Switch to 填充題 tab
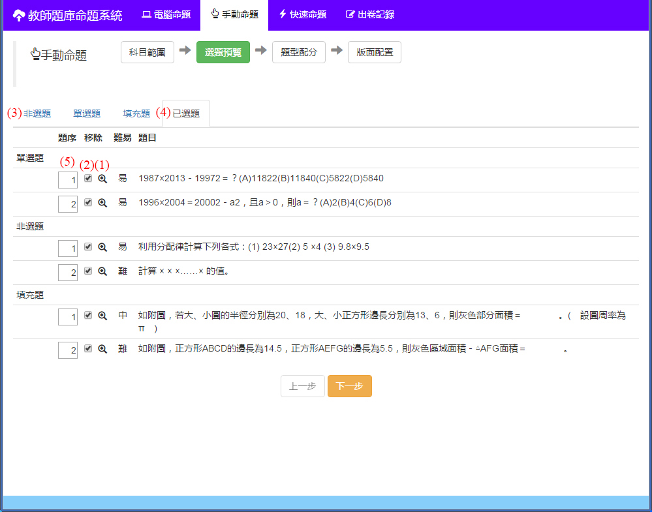This screenshot has width=652, height=512. (136, 113)
